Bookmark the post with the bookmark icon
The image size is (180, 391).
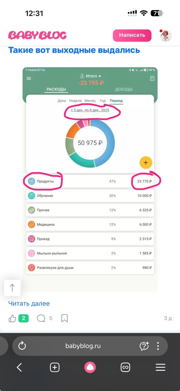tap(65, 318)
